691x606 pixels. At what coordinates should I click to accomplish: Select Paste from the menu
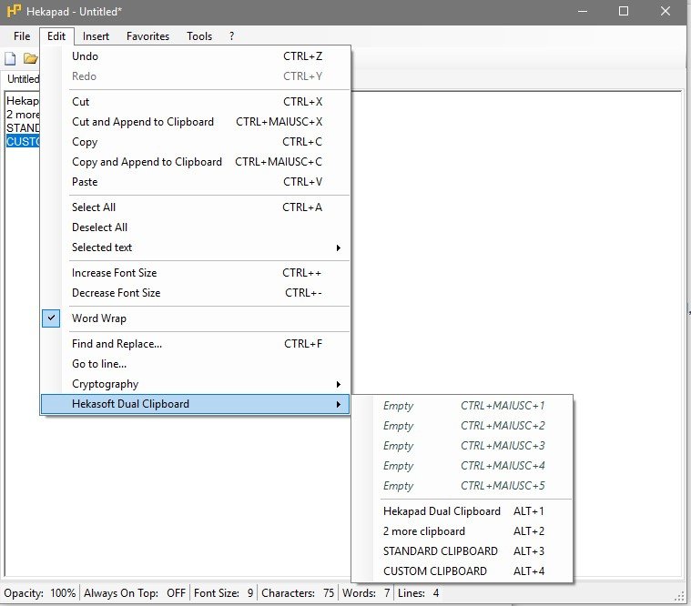pyautogui.click(x=196, y=182)
